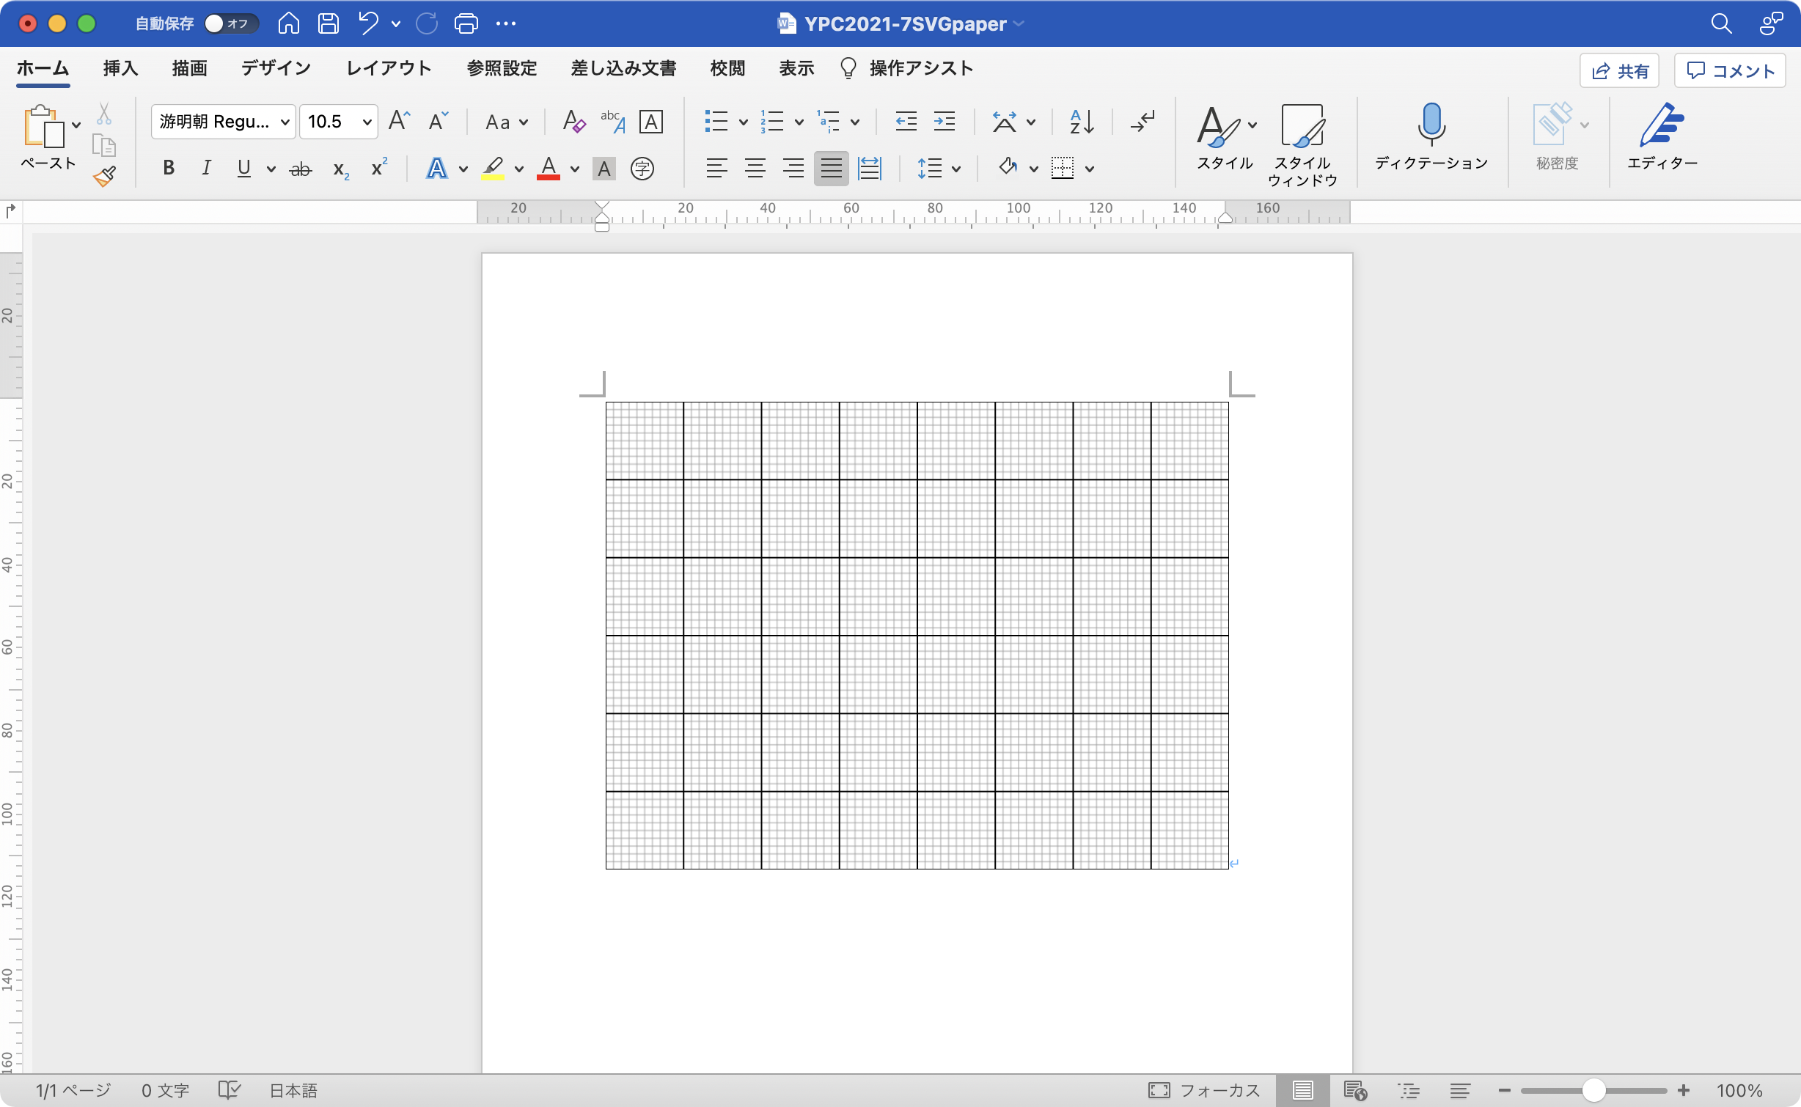Image resolution: width=1801 pixels, height=1107 pixels.
Task: Open numbered list style dropdown arrow
Action: (x=799, y=122)
